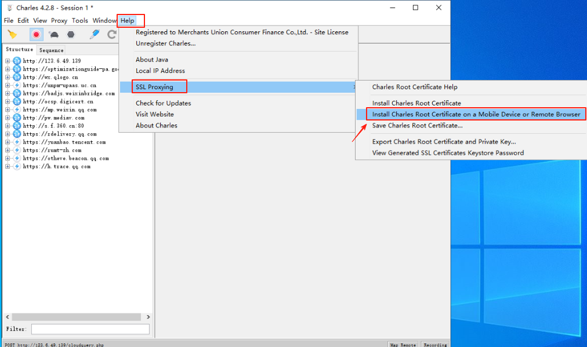
Task: Switch to the Structure tab
Action: [20, 49]
